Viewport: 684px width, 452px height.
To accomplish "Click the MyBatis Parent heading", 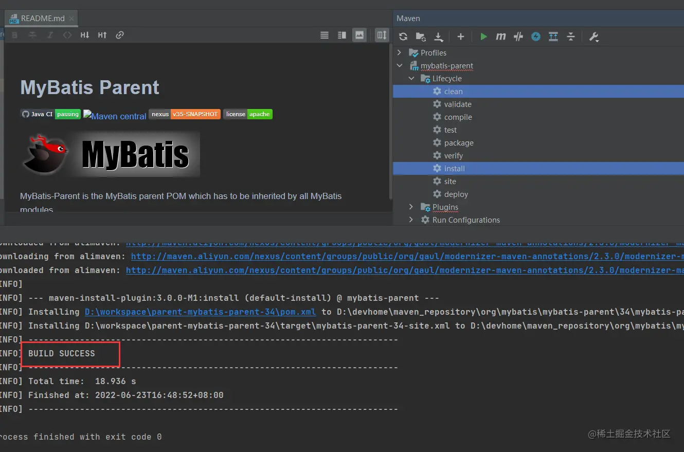I will pos(89,87).
